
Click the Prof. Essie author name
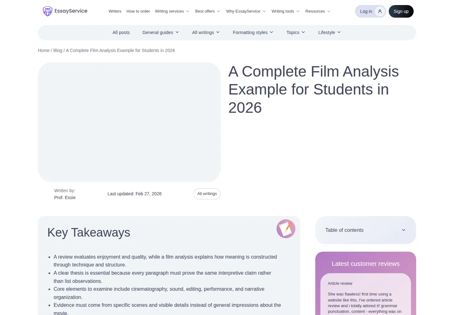click(65, 198)
